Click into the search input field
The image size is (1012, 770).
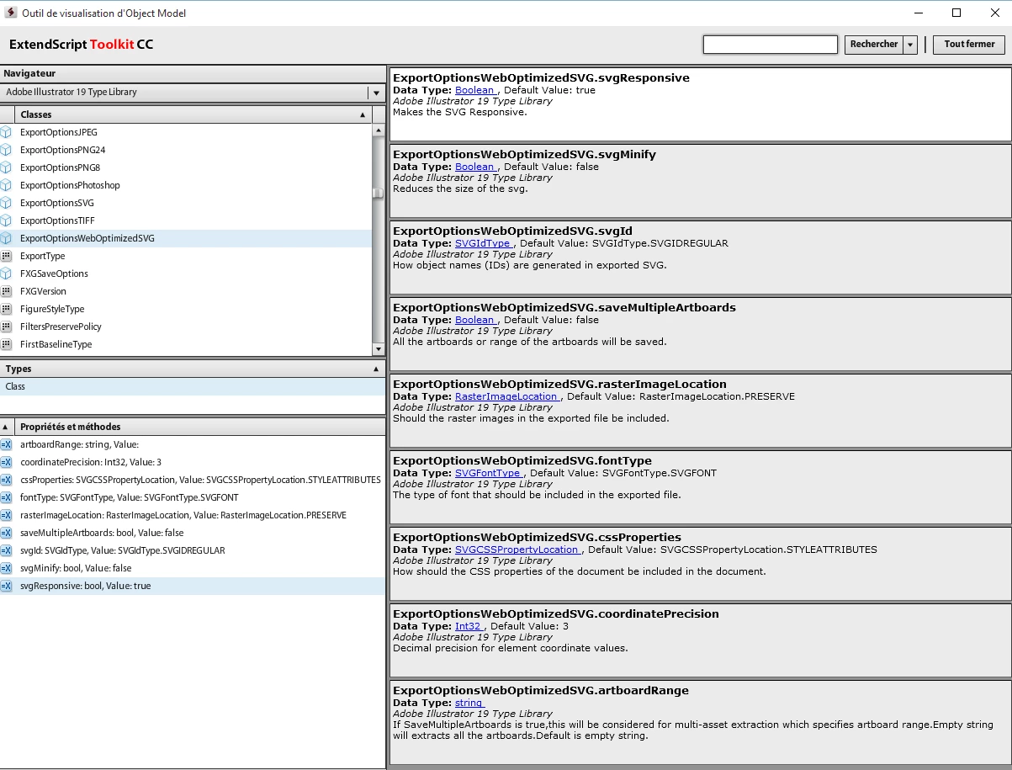coord(771,45)
